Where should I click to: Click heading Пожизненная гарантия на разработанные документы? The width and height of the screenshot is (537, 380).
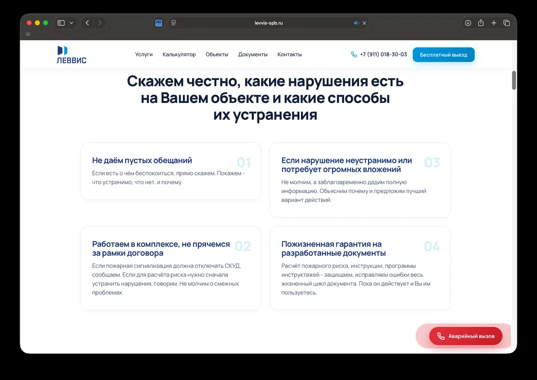(334, 249)
